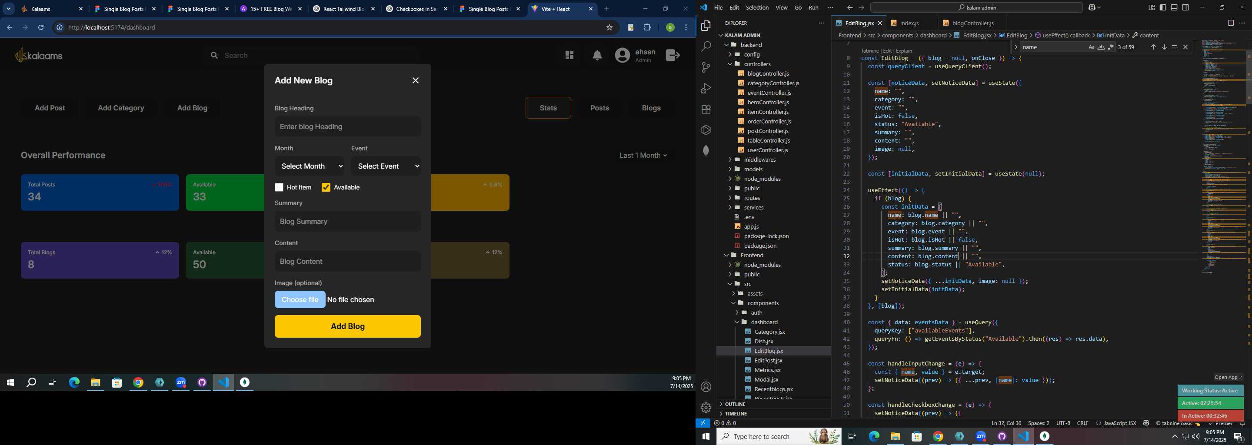This screenshot has height=445, width=1252.
Task: Open Source Control view in activity bar
Action: point(706,67)
